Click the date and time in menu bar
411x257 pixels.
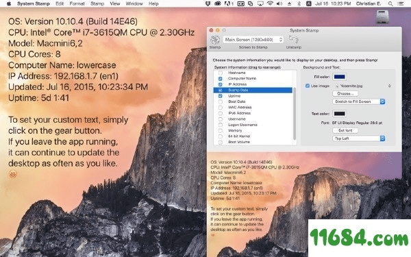(333, 3)
